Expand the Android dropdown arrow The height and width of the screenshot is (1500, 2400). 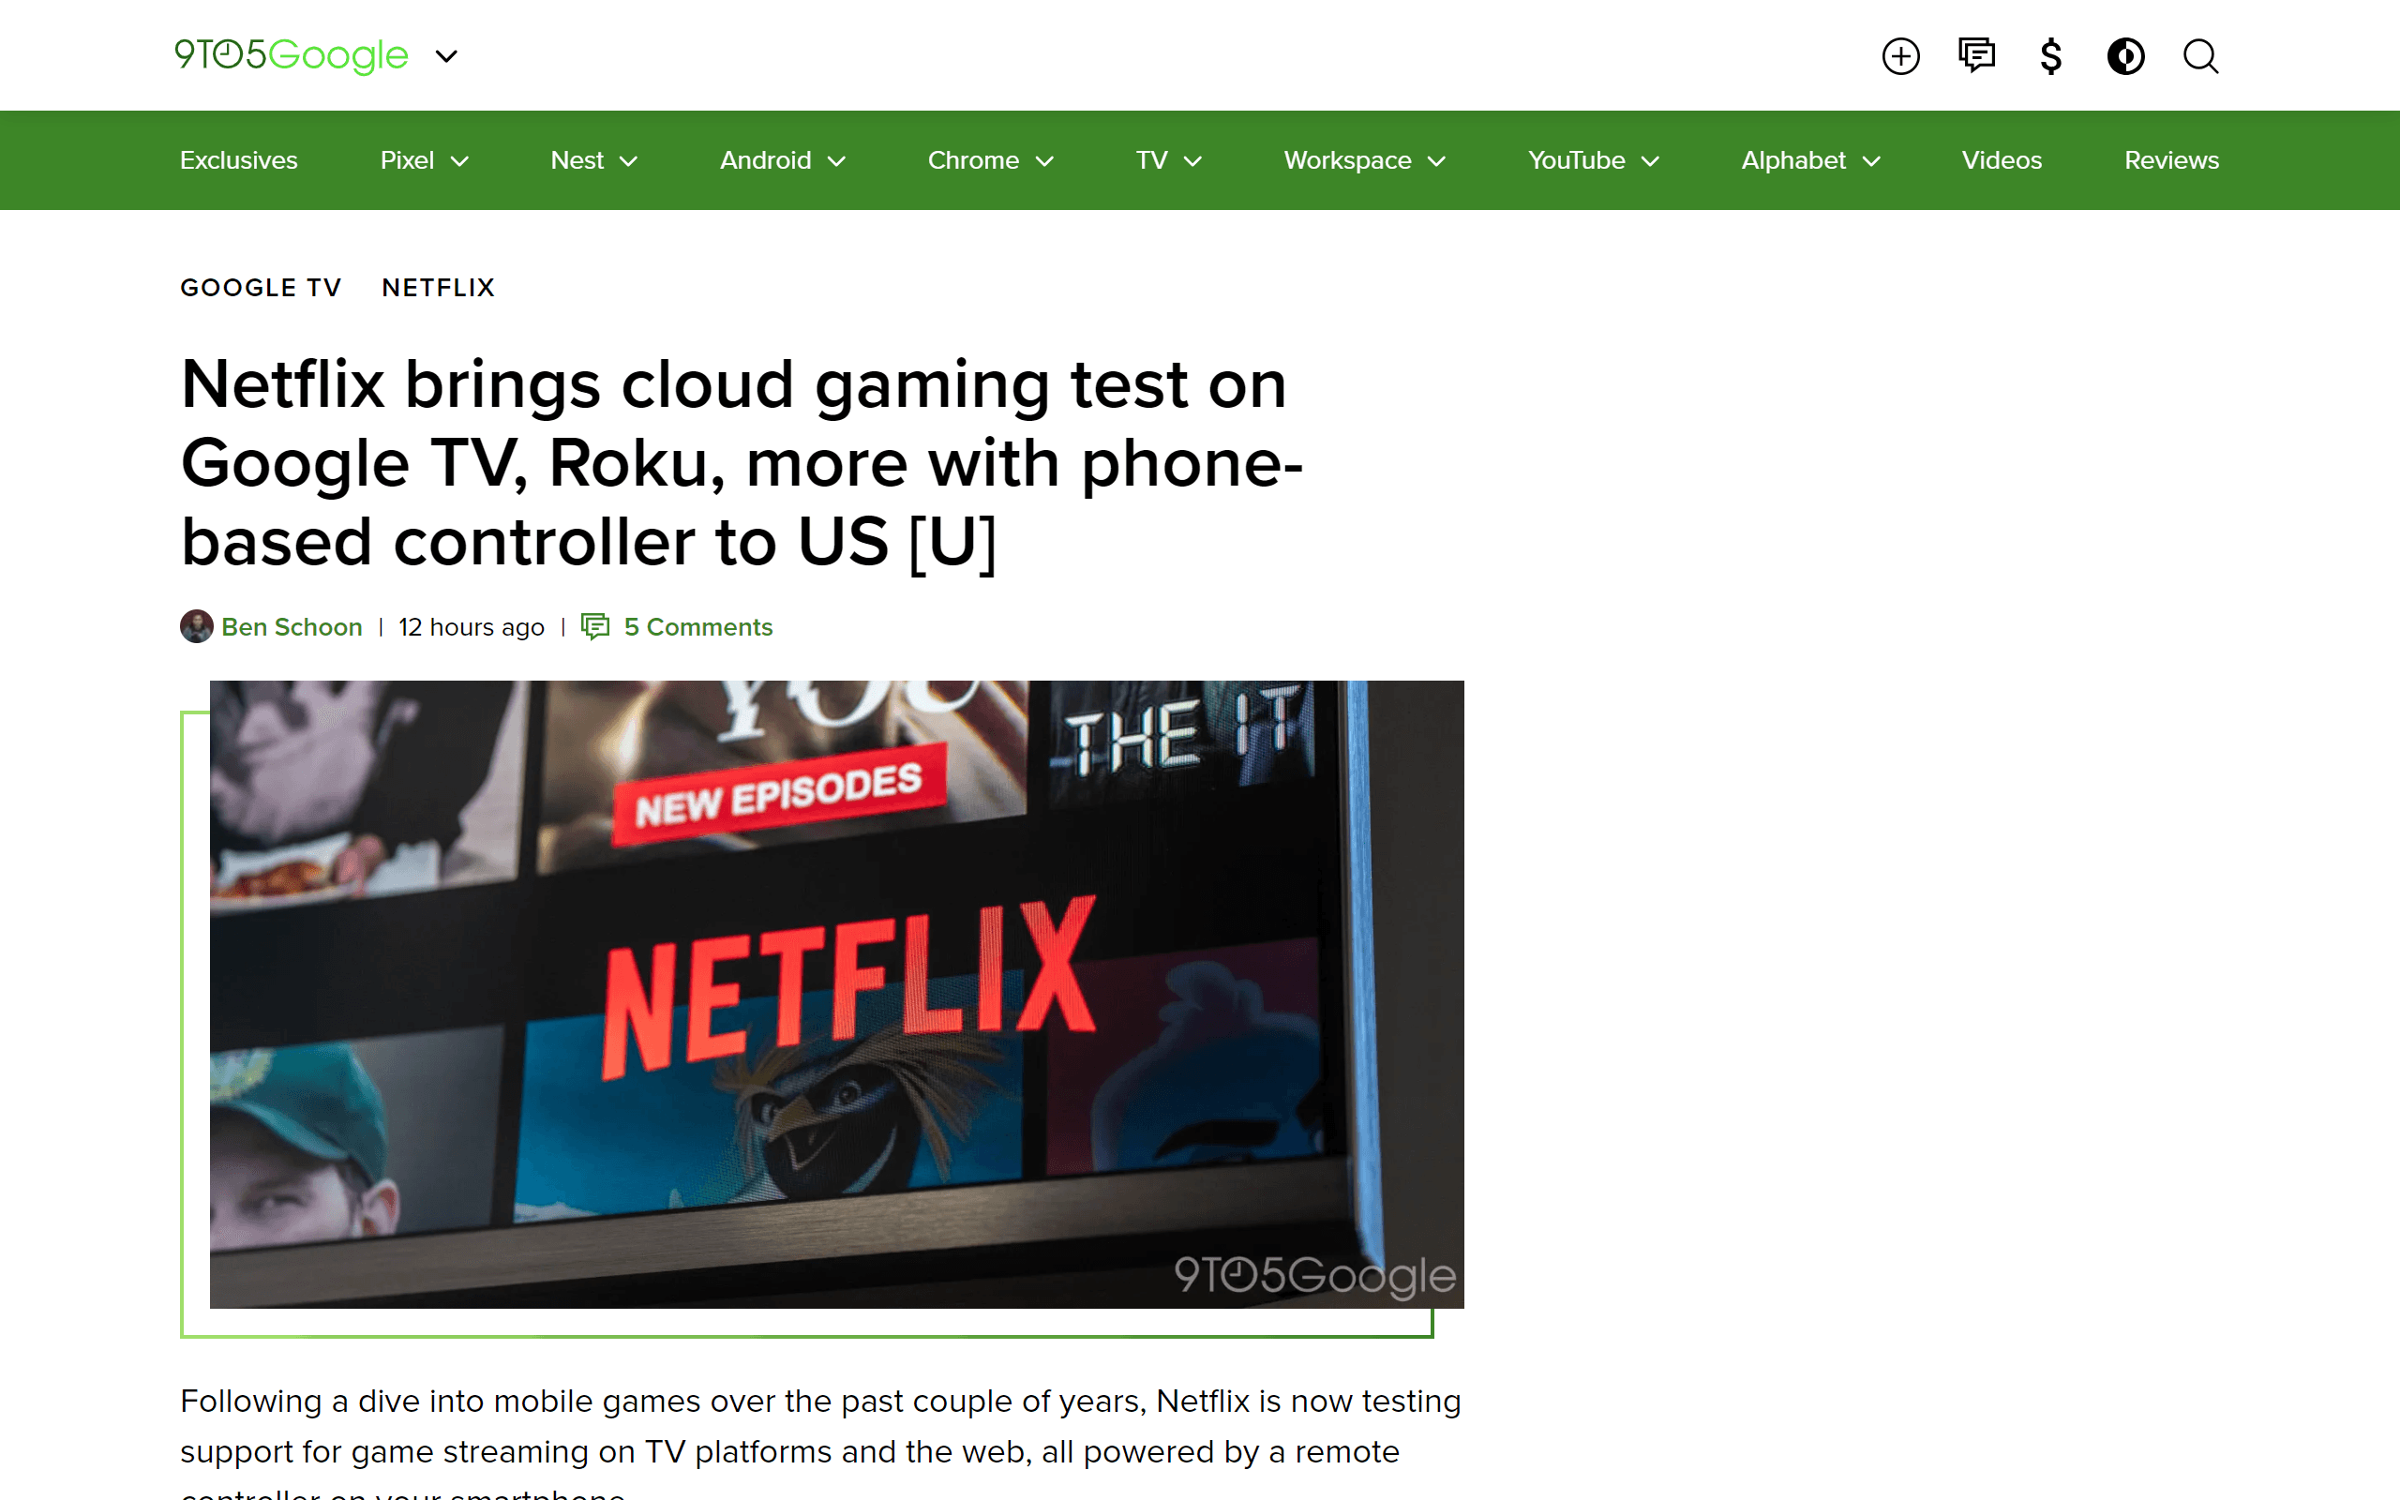837,160
